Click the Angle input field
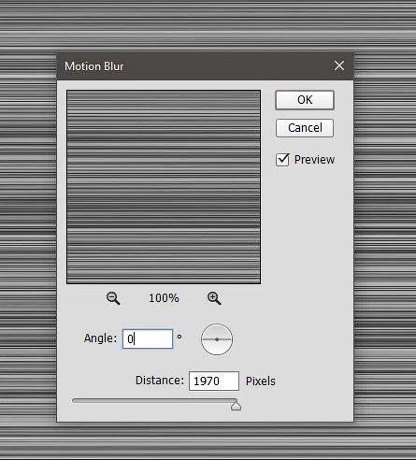 pos(148,338)
